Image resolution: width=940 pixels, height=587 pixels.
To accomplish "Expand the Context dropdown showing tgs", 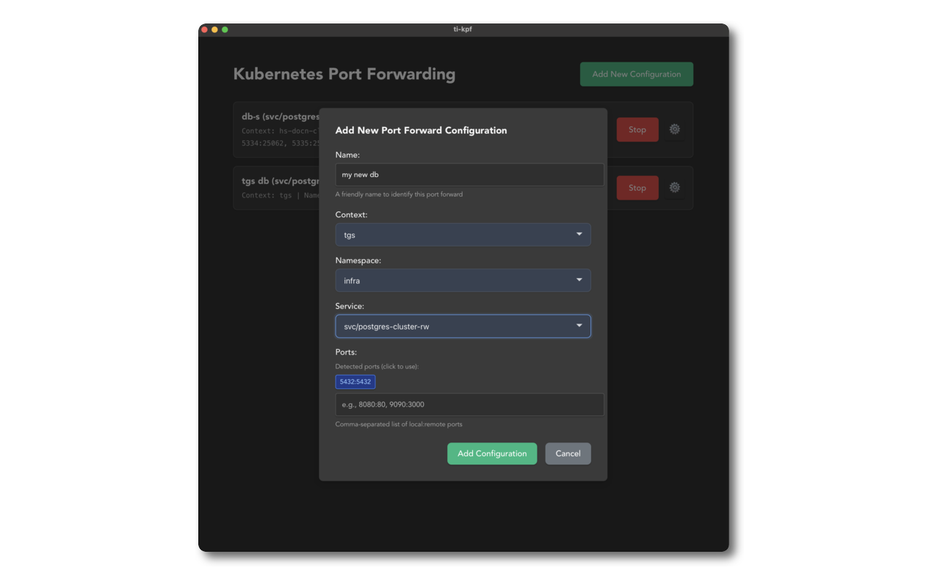I will 463,235.
